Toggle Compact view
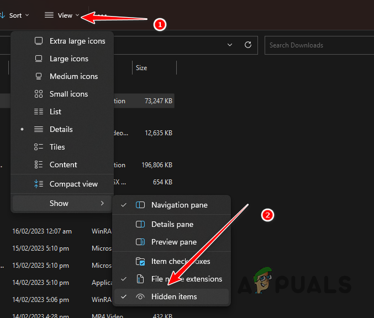This screenshot has width=374, height=318. point(62,184)
